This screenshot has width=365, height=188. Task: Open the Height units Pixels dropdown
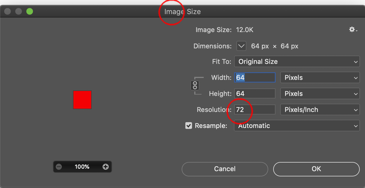click(x=320, y=93)
